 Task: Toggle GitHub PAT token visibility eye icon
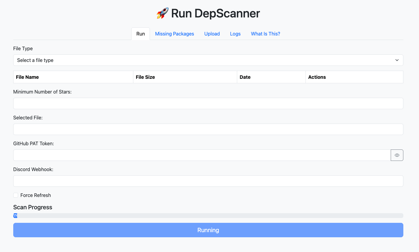pos(397,155)
